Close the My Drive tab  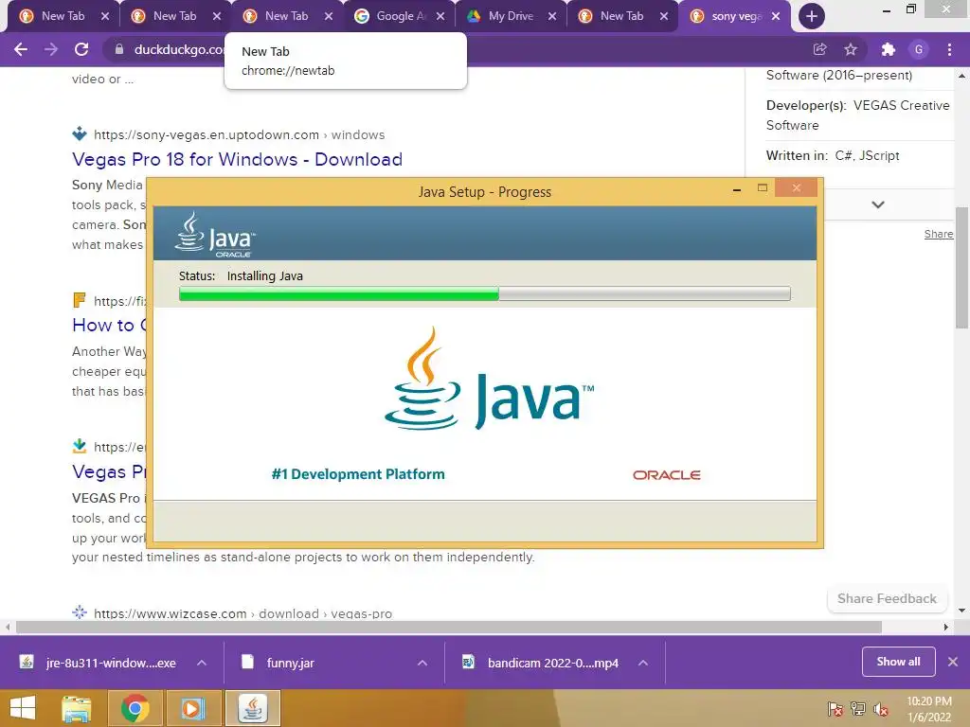point(552,16)
